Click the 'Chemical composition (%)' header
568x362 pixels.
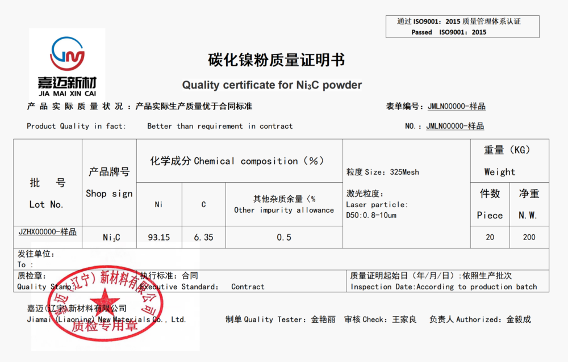239,161
